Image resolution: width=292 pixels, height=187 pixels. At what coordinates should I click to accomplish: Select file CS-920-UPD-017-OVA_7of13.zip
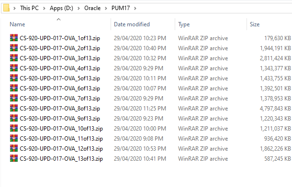[x=60, y=99]
